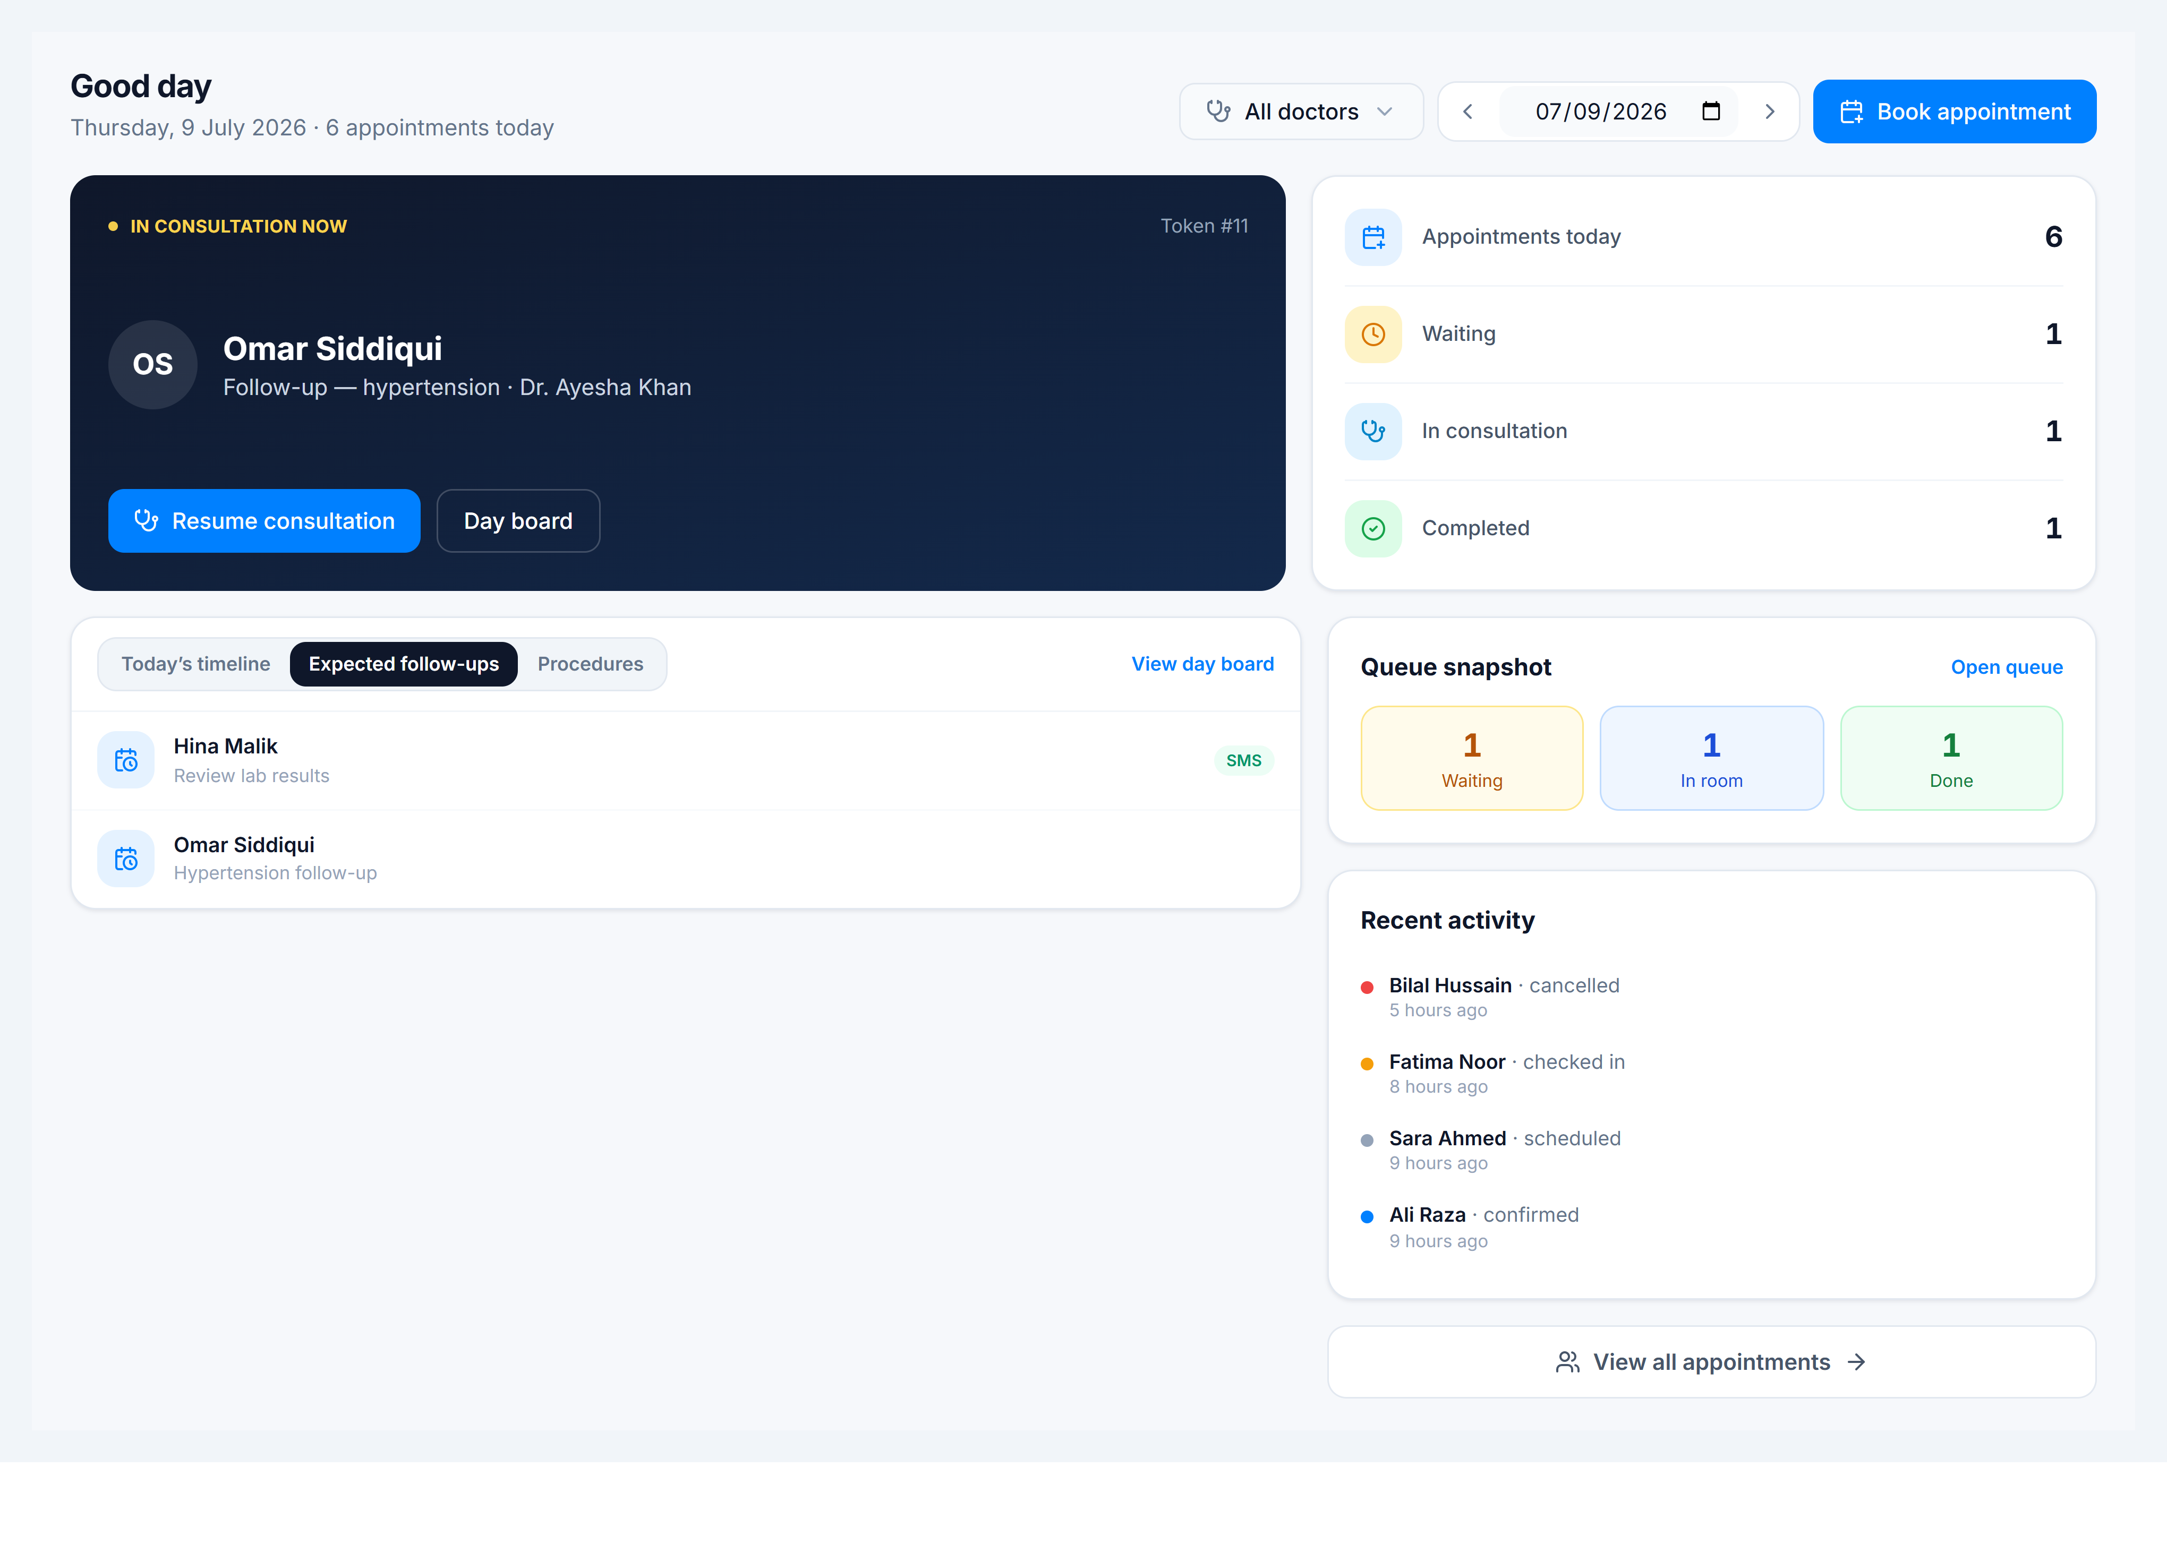The height and width of the screenshot is (1561, 2167).
Task: Click the OS patient avatar
Action: pyautogui.click(x=153, y=364)
